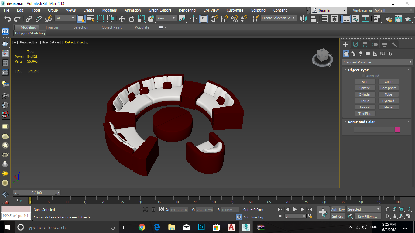Open the Cameras category in Create panel
This screenshot has width=415, height=233.
pyautogui.click(x=368, y=53)
